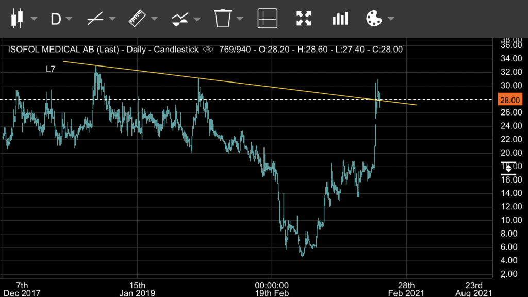
Task: Open chart type dropdown arrow beside candlestick
Action: click(34, 19)
